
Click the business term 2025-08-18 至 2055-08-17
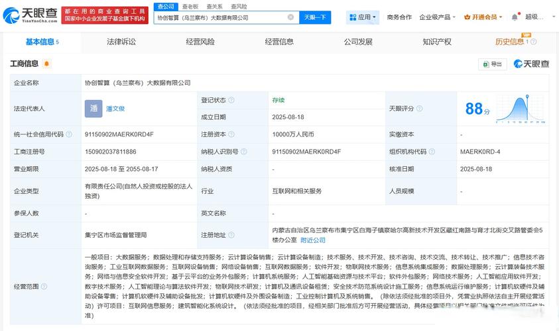tap(121, 169)
